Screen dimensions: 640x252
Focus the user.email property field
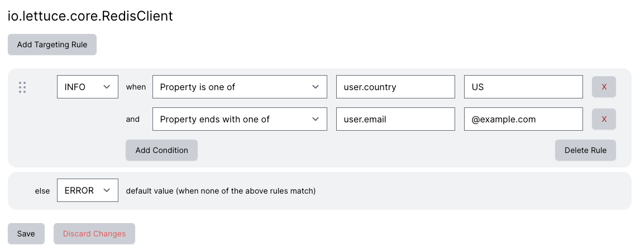[395, 119]
